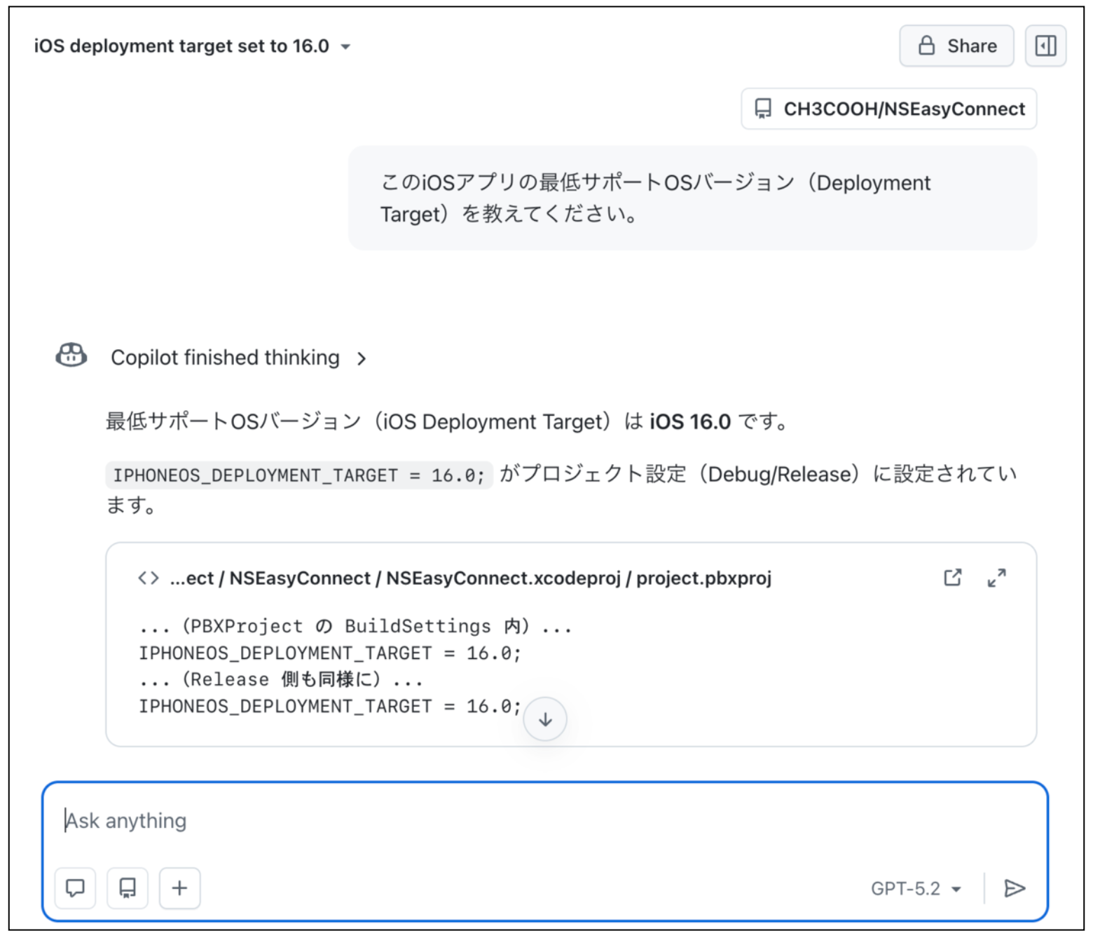1093x938 pixels.
Task: Click the lock icon inside the Share button
Action: [x=925, y=46]
